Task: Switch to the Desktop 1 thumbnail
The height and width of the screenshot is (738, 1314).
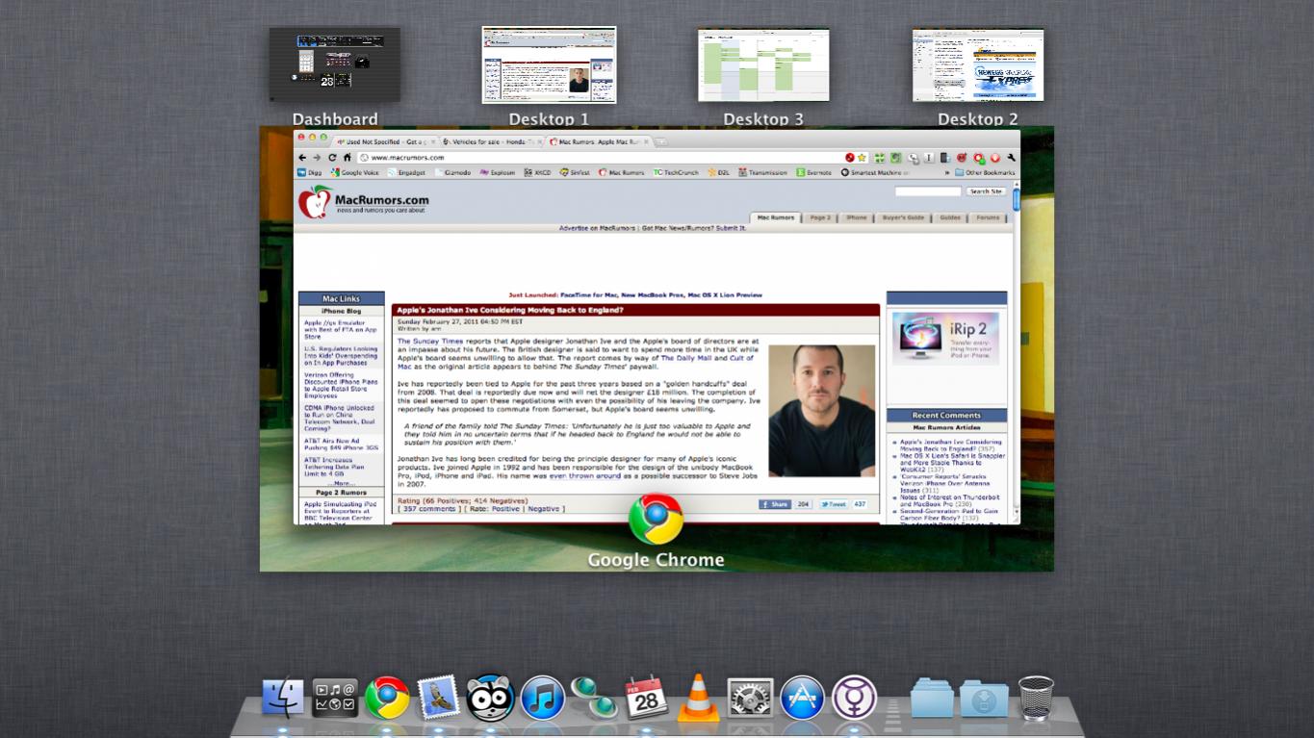Action: (x=549, y=64)
